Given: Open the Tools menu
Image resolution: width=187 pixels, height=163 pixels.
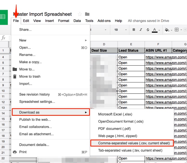Looking at the screenshot, I should coord(89,21).
